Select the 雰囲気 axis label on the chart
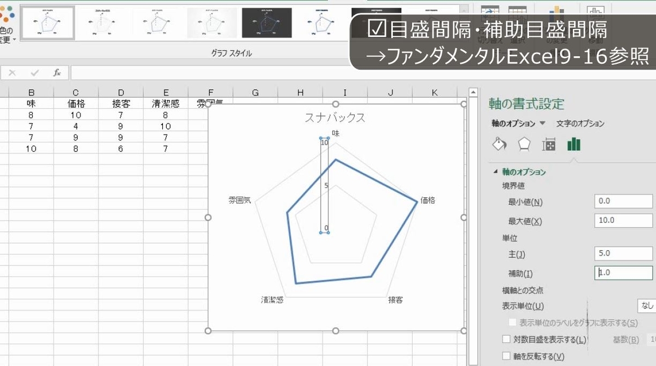 pyautogui.click(x=240, y=200)
